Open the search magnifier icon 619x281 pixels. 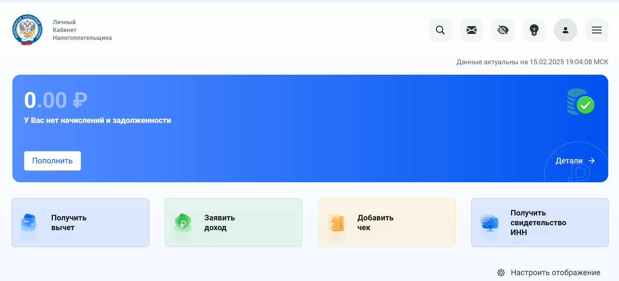click(440, 30)
